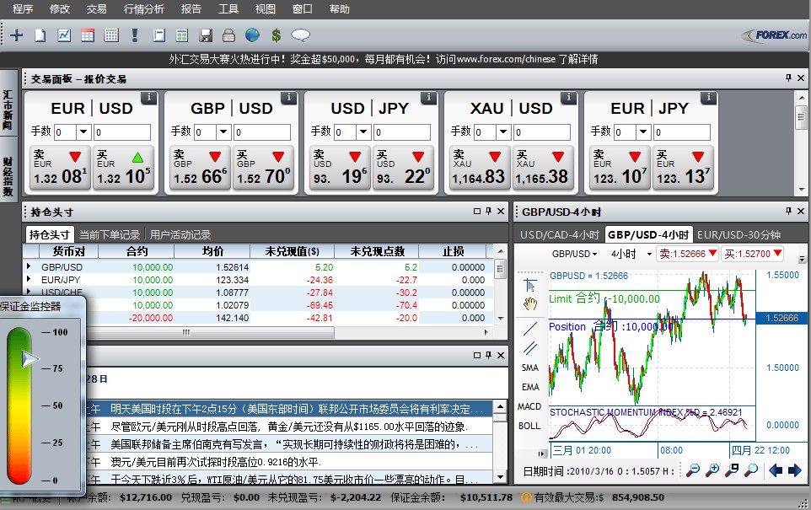Click the floppy disk save icon
Screen dimensions: 811x510
206,35
